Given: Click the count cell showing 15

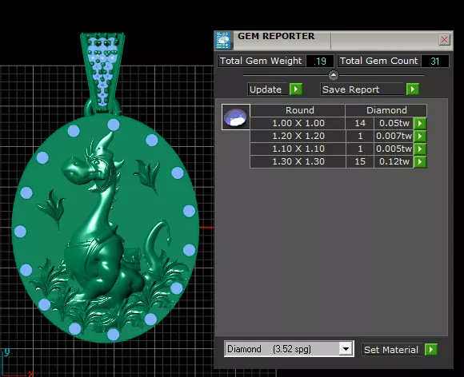Looking at the screenshot, I should pyautogui.click(x=360, y=161).
